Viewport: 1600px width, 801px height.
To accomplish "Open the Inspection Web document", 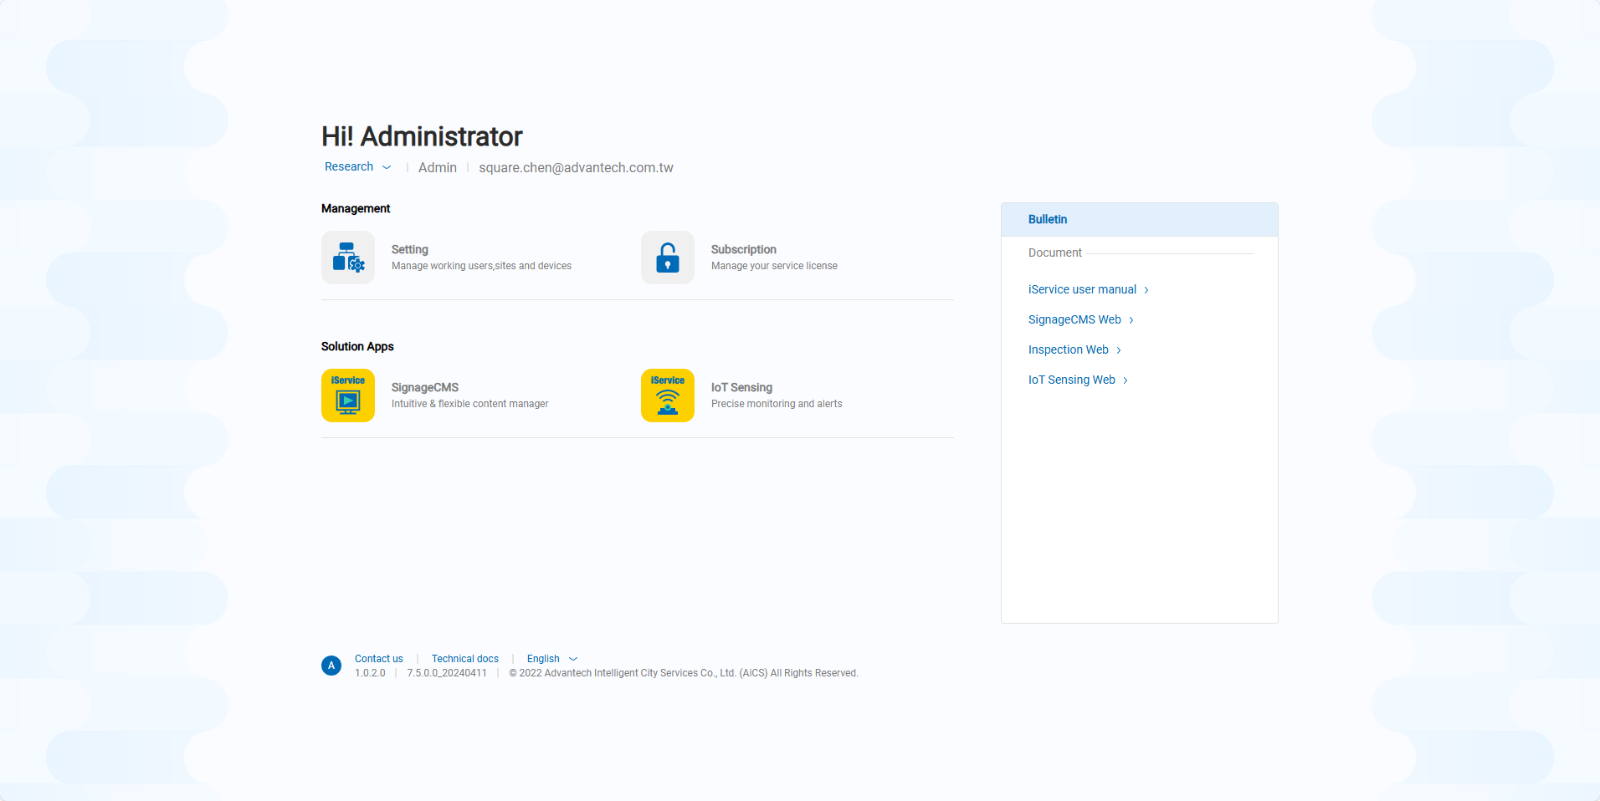I will coord(1068,349).
